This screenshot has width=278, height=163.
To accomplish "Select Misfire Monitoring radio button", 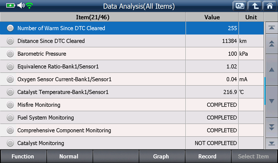I will (10, 105).
